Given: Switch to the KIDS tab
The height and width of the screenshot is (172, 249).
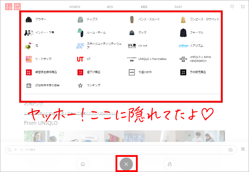Looking at the screenshot, I should point(144,7).
